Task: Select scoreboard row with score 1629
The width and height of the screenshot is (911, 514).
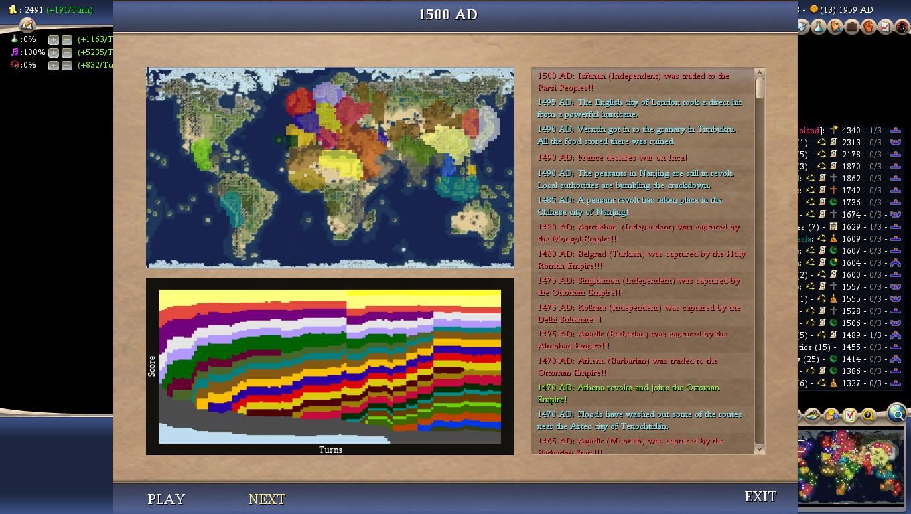Action: coord(851,227)
